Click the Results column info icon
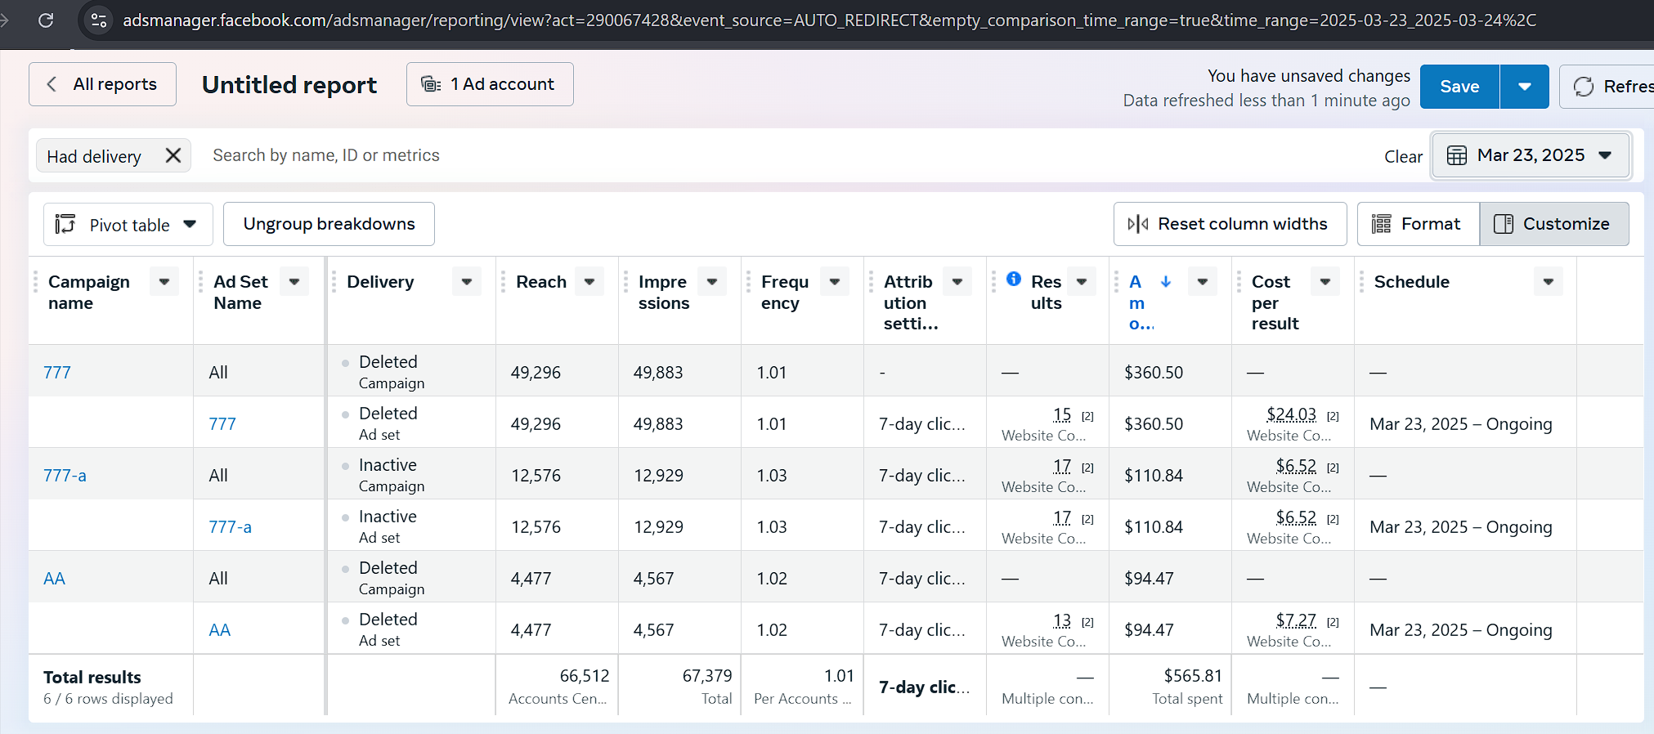 (x=1014, y=279)
